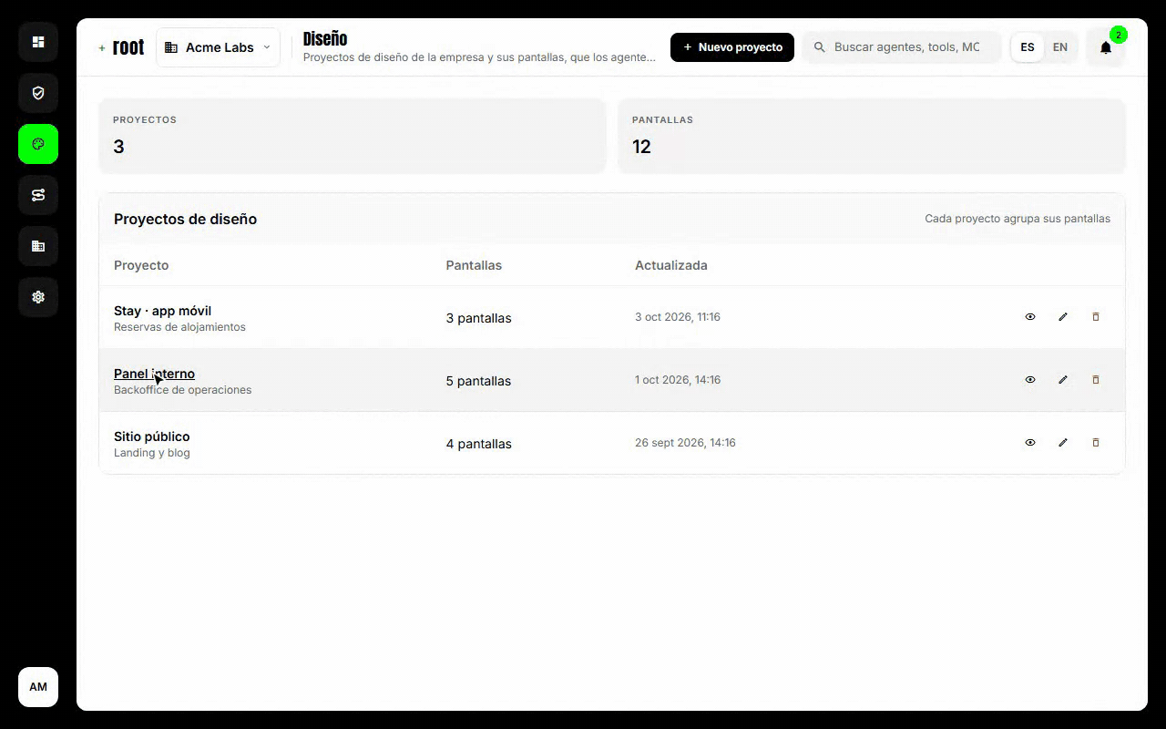Click the date '26 sept 2026, 14:16'

685,443
